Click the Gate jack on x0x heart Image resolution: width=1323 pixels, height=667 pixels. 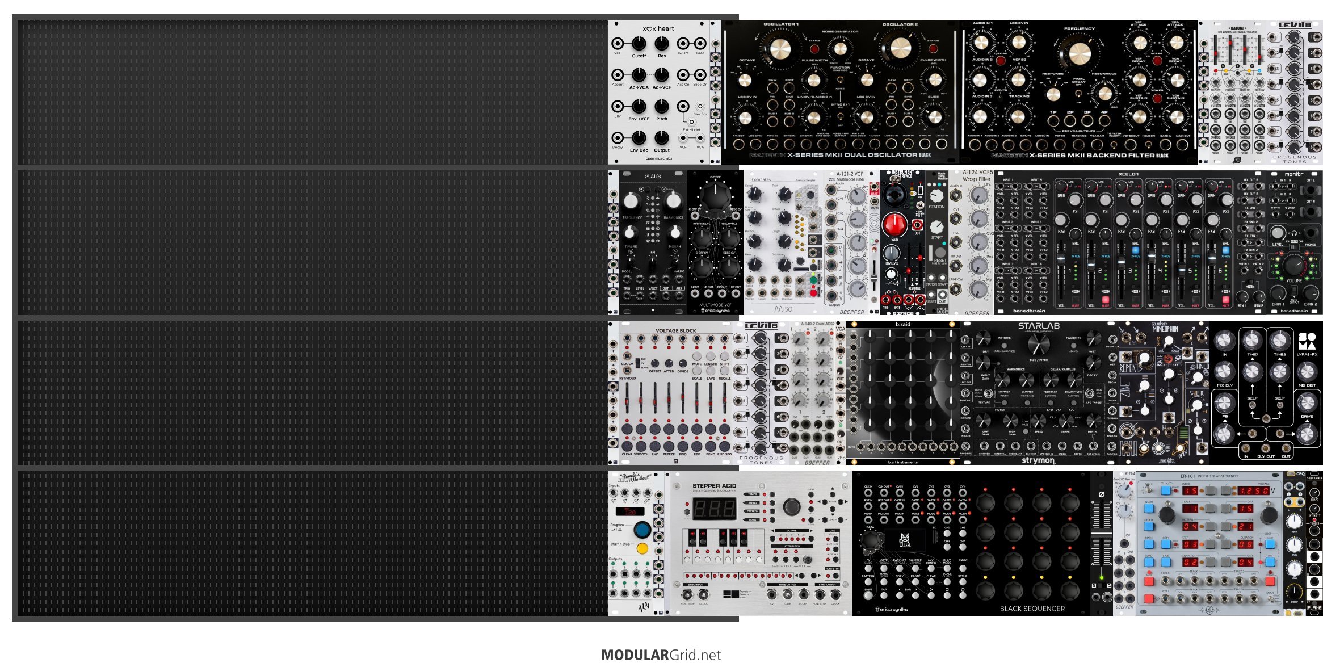(x=700, y=44)
